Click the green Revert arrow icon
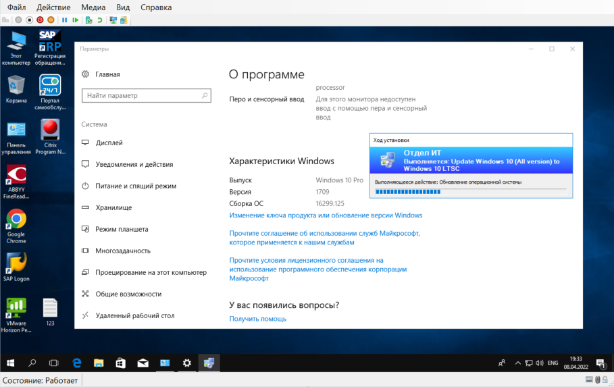Image resolution: width=614 pixels, height=387 pixels. tap(100, 20)
